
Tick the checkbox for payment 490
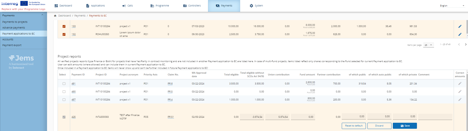coord(64,92)
